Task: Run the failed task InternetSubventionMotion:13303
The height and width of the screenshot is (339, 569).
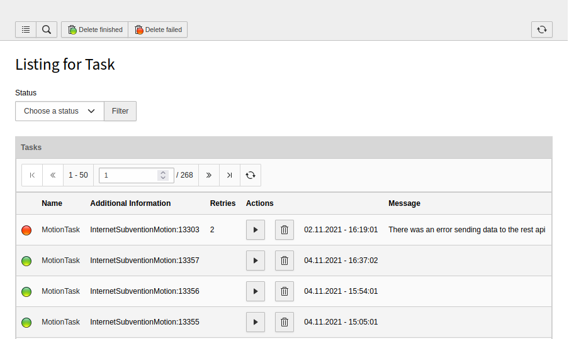Action: point(255,230)
